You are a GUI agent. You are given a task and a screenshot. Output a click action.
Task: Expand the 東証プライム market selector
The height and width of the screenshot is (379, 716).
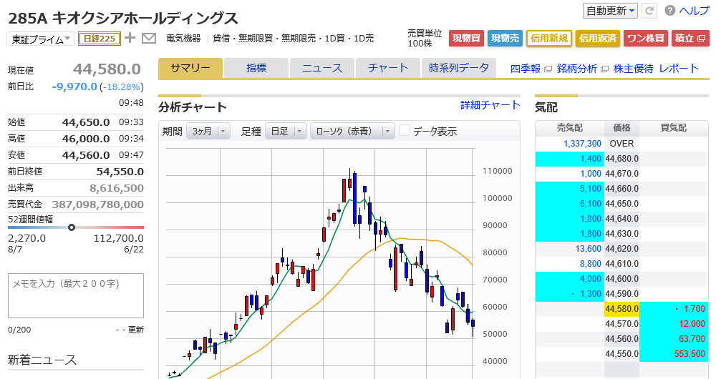[x=40, y=39]
